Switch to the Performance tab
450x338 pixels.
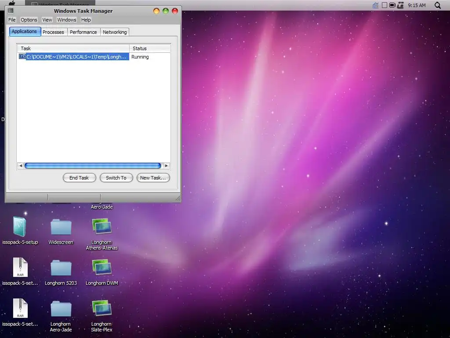[x=83, y=32]
